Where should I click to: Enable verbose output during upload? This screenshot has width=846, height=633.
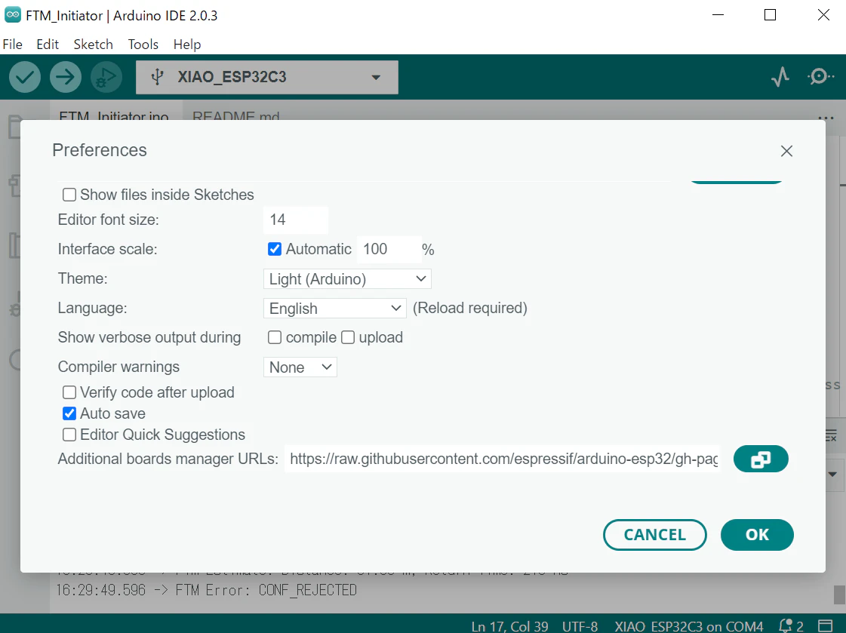pyautogui.click(x=348, y=337)
